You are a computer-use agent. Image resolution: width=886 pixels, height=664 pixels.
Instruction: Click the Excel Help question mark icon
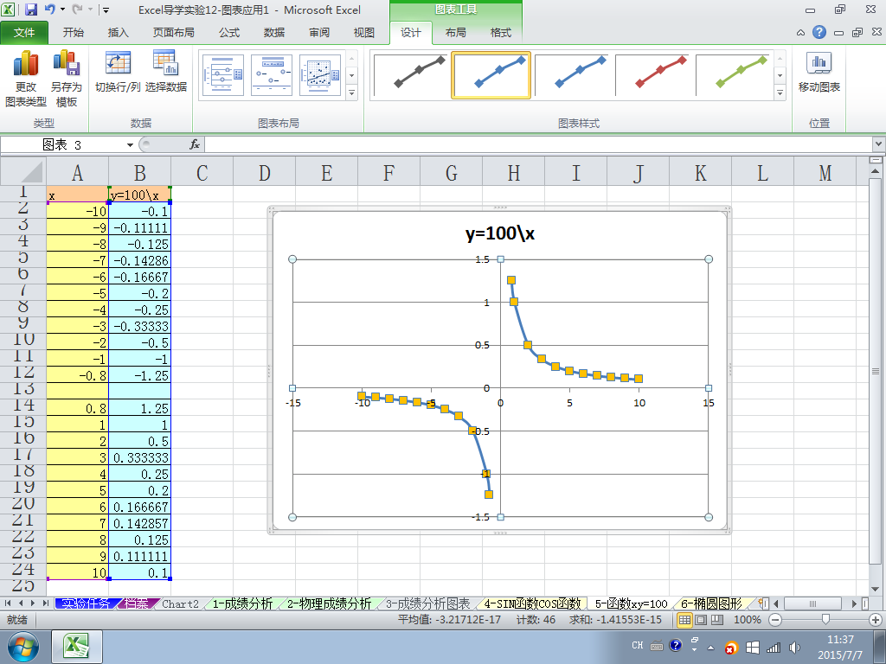click(x=819, y=32)
